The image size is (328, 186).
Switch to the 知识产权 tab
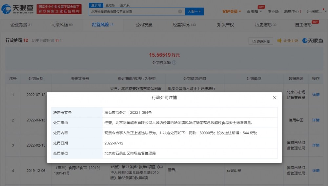tap(225, 25)
